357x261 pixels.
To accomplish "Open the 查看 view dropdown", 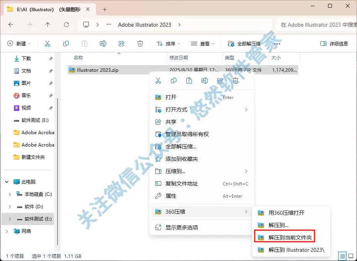I will 203,44.
